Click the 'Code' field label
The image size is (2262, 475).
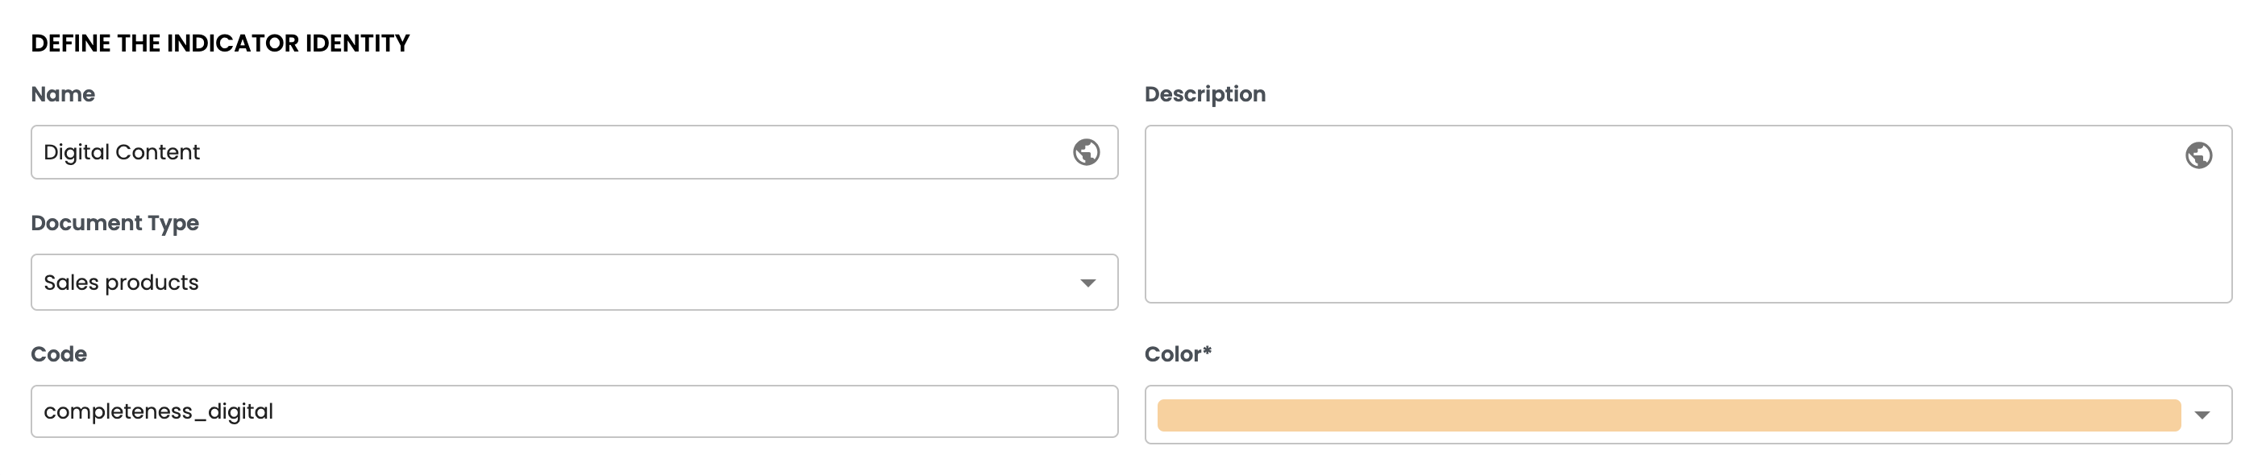(59, 354)
